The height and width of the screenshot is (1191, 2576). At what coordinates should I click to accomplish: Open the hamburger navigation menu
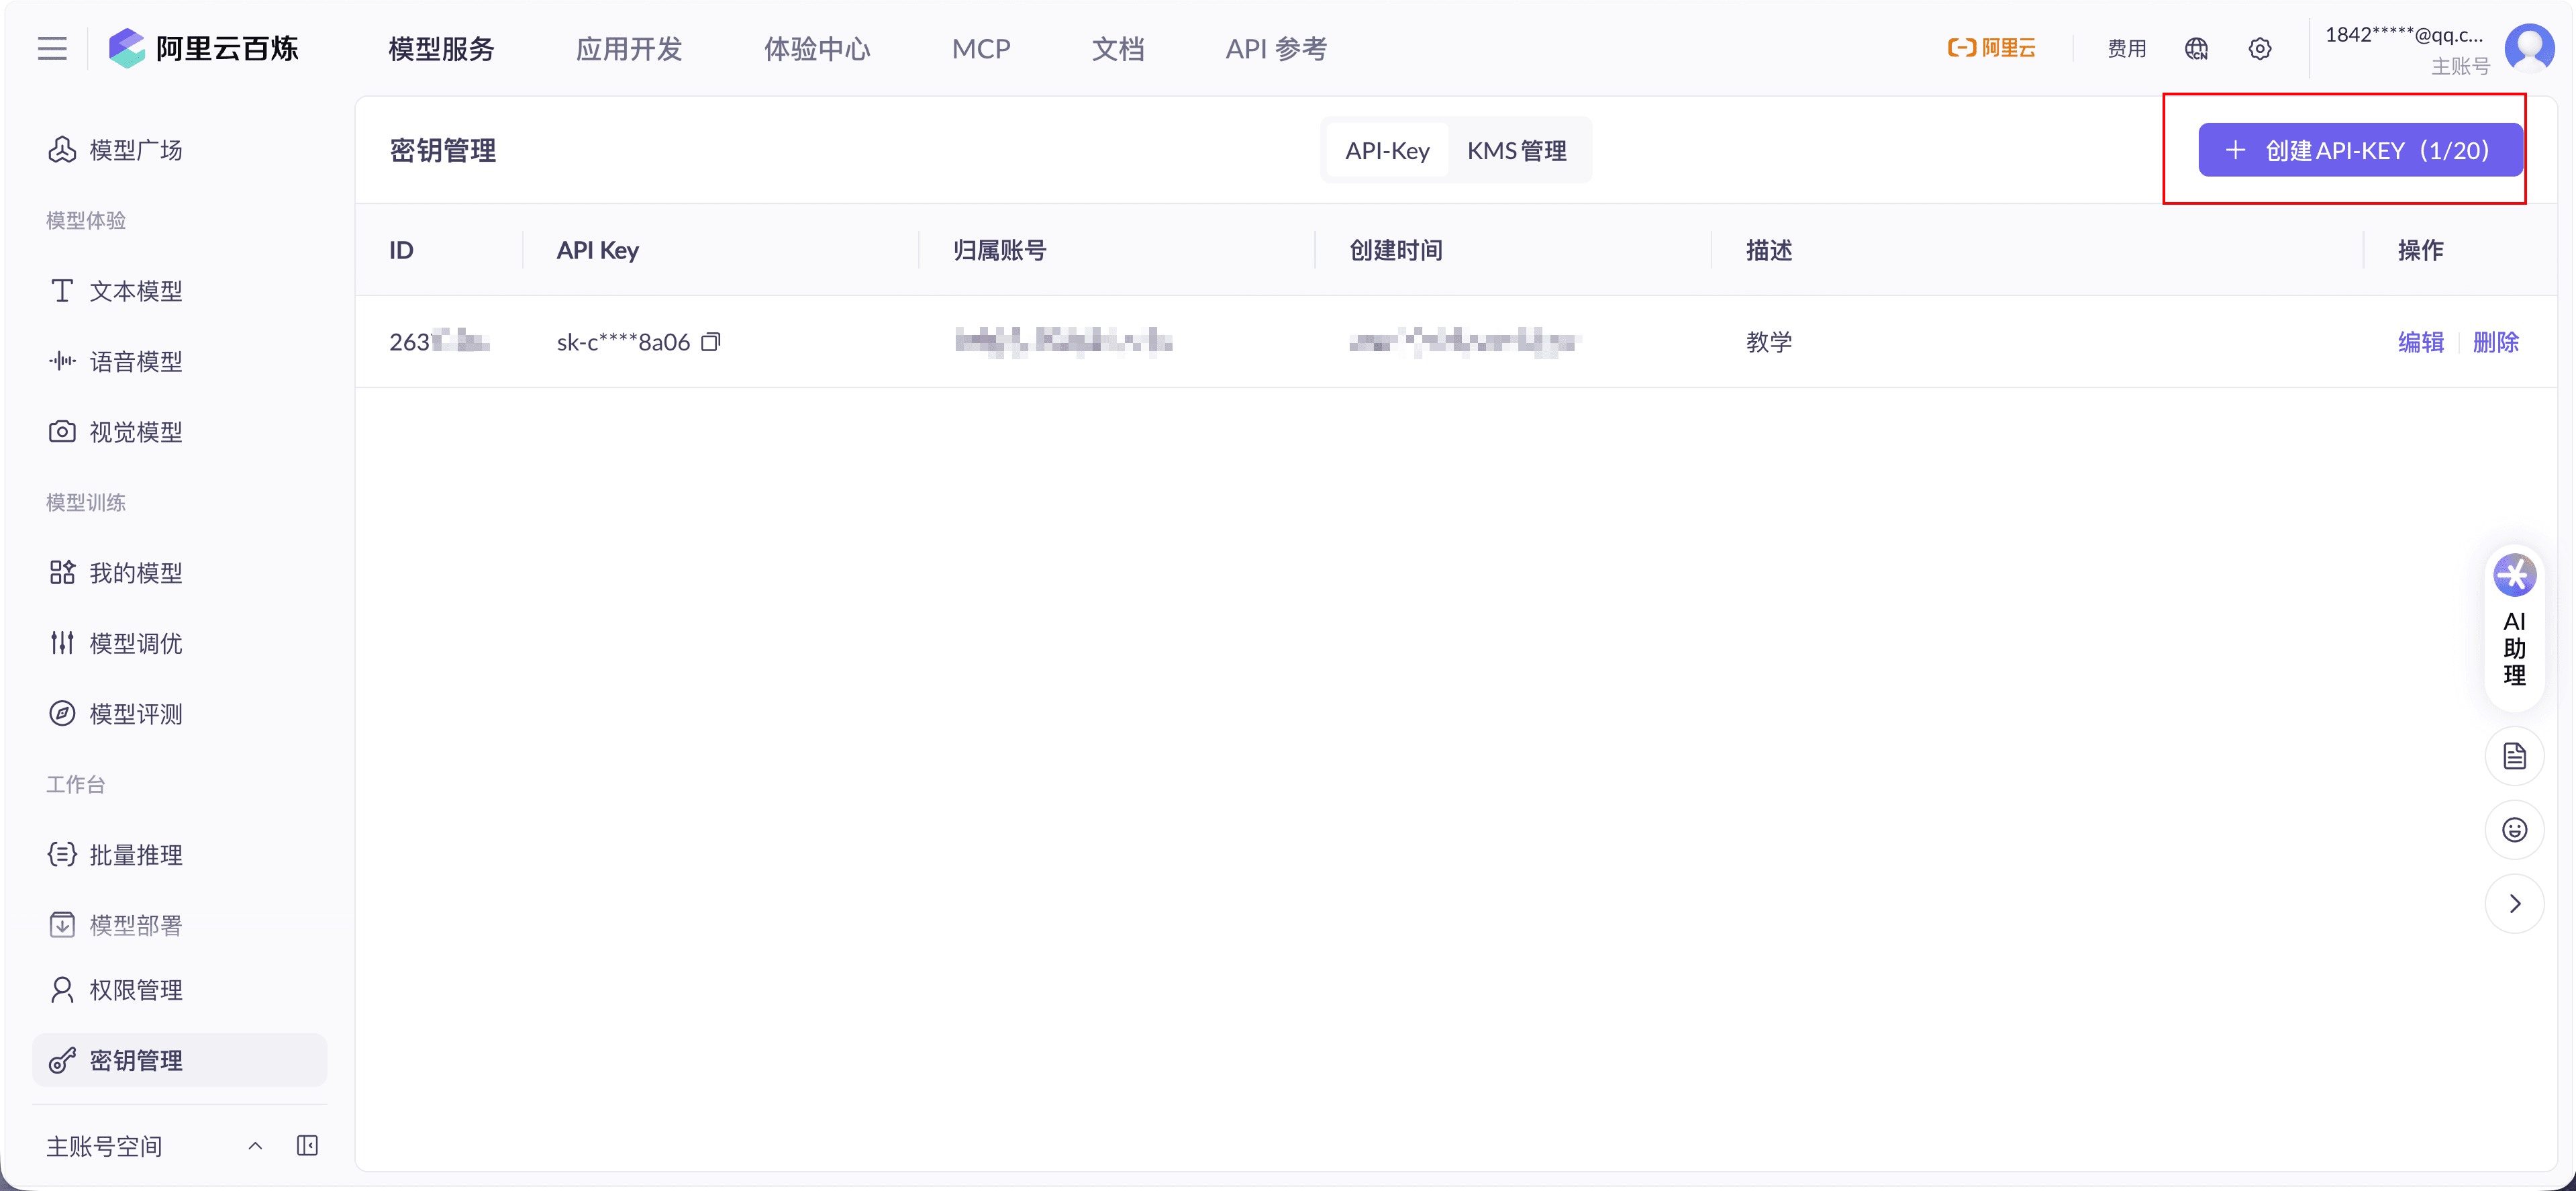[x=51, y=47]
